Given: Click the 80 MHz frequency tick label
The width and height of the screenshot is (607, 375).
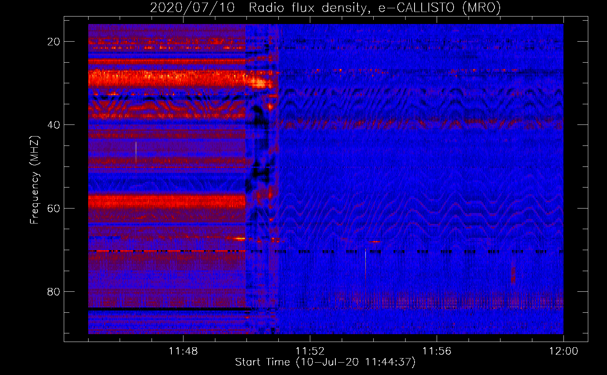Looking at the screenshot, I should pos(54,291).
